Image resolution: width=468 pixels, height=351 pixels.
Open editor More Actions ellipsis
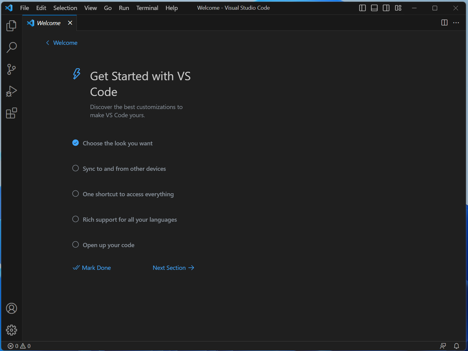click(456, 23)
